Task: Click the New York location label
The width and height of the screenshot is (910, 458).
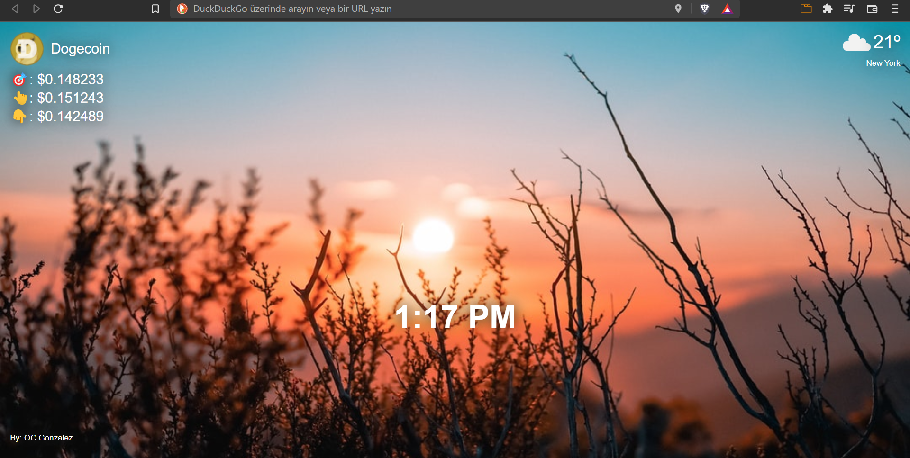Action: pos(883,63)
